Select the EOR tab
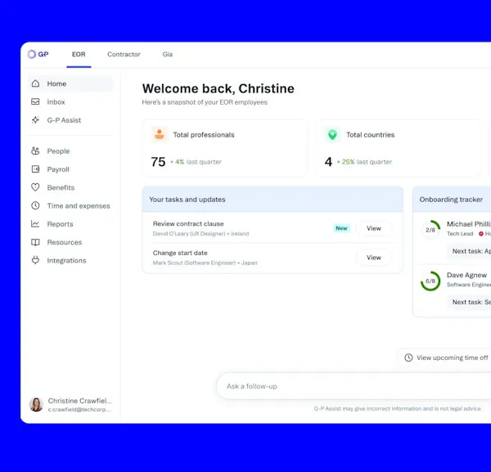The image size is (491, 472). click(x=79, y=55)
